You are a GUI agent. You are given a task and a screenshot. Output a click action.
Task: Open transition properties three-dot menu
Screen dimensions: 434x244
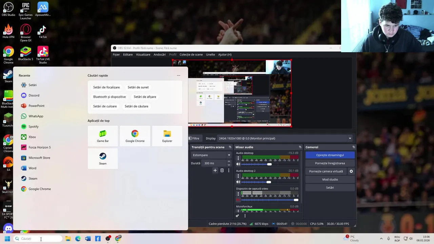[x=229, y=170]
